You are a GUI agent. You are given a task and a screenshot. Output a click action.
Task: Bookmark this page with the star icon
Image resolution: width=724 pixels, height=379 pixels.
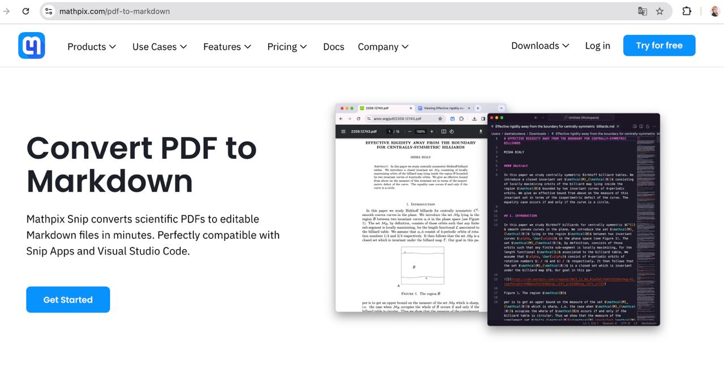(x=660, y=11)
